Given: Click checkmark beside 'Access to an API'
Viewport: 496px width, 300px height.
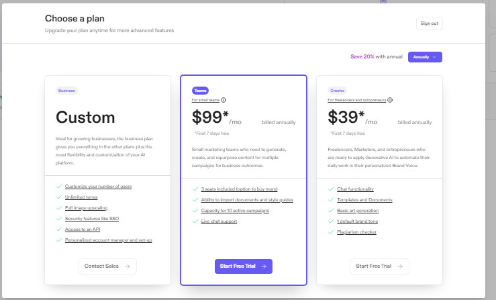Looking at the screenshot, I should (59, 230).
